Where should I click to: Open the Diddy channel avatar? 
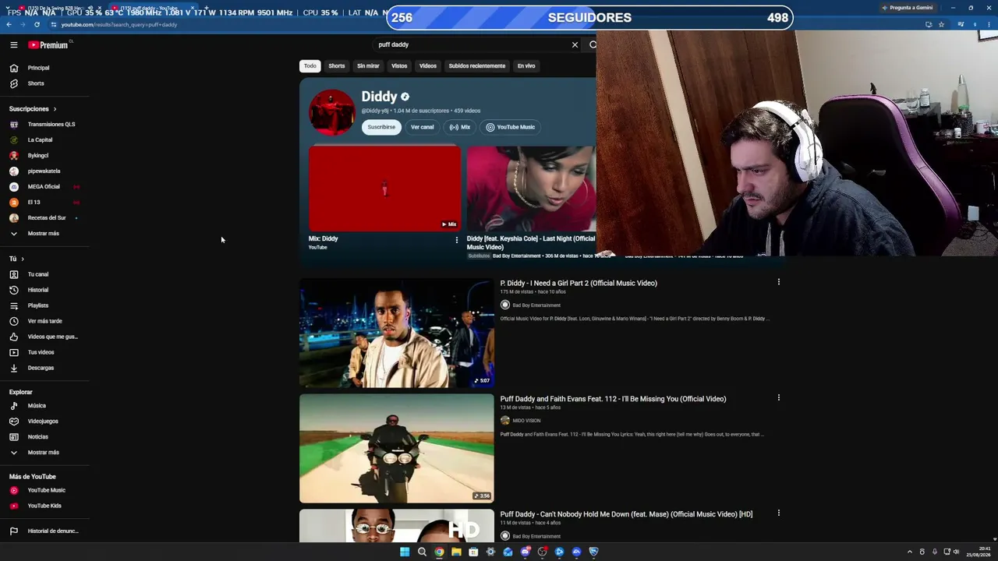coord(332,112)
